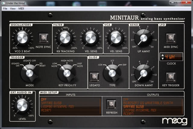Image resolution: width=193 pixels, height=129 pixels.
Task: Click the 4 WH clock display
Action: (174, 57)
